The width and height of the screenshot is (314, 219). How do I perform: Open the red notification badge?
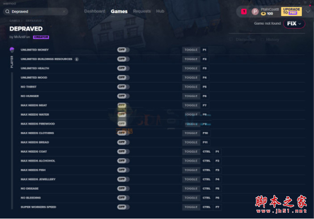[244, 12]
